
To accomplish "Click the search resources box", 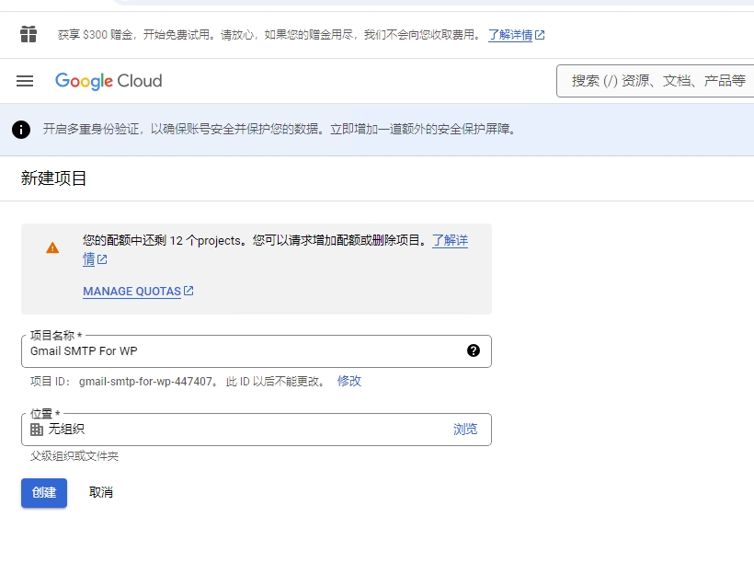I will point(656,81).
